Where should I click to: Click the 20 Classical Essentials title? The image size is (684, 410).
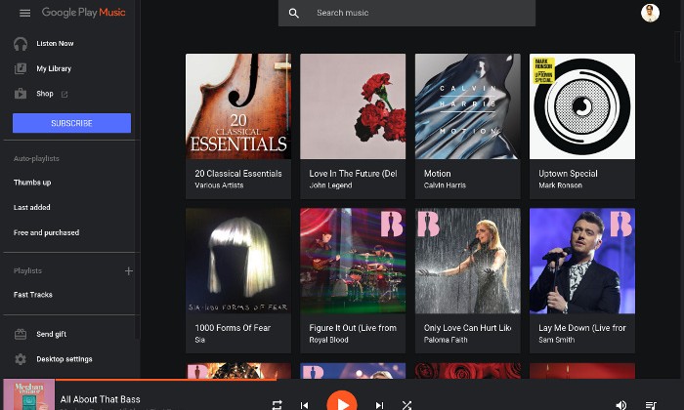[238, 174]
